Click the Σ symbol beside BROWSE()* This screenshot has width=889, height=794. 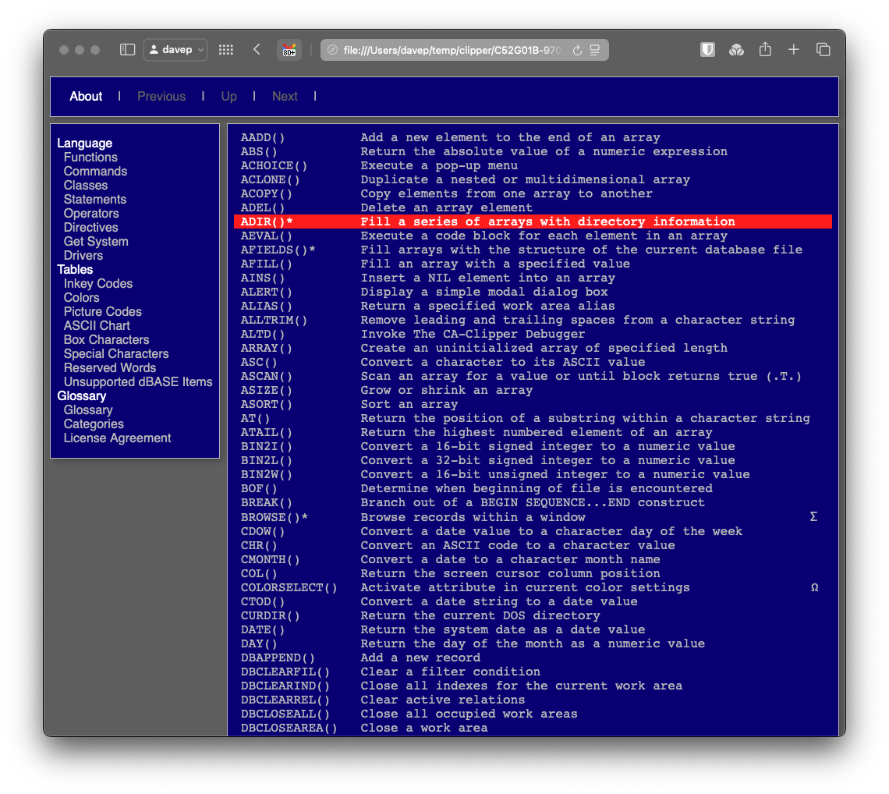point(813,516)
